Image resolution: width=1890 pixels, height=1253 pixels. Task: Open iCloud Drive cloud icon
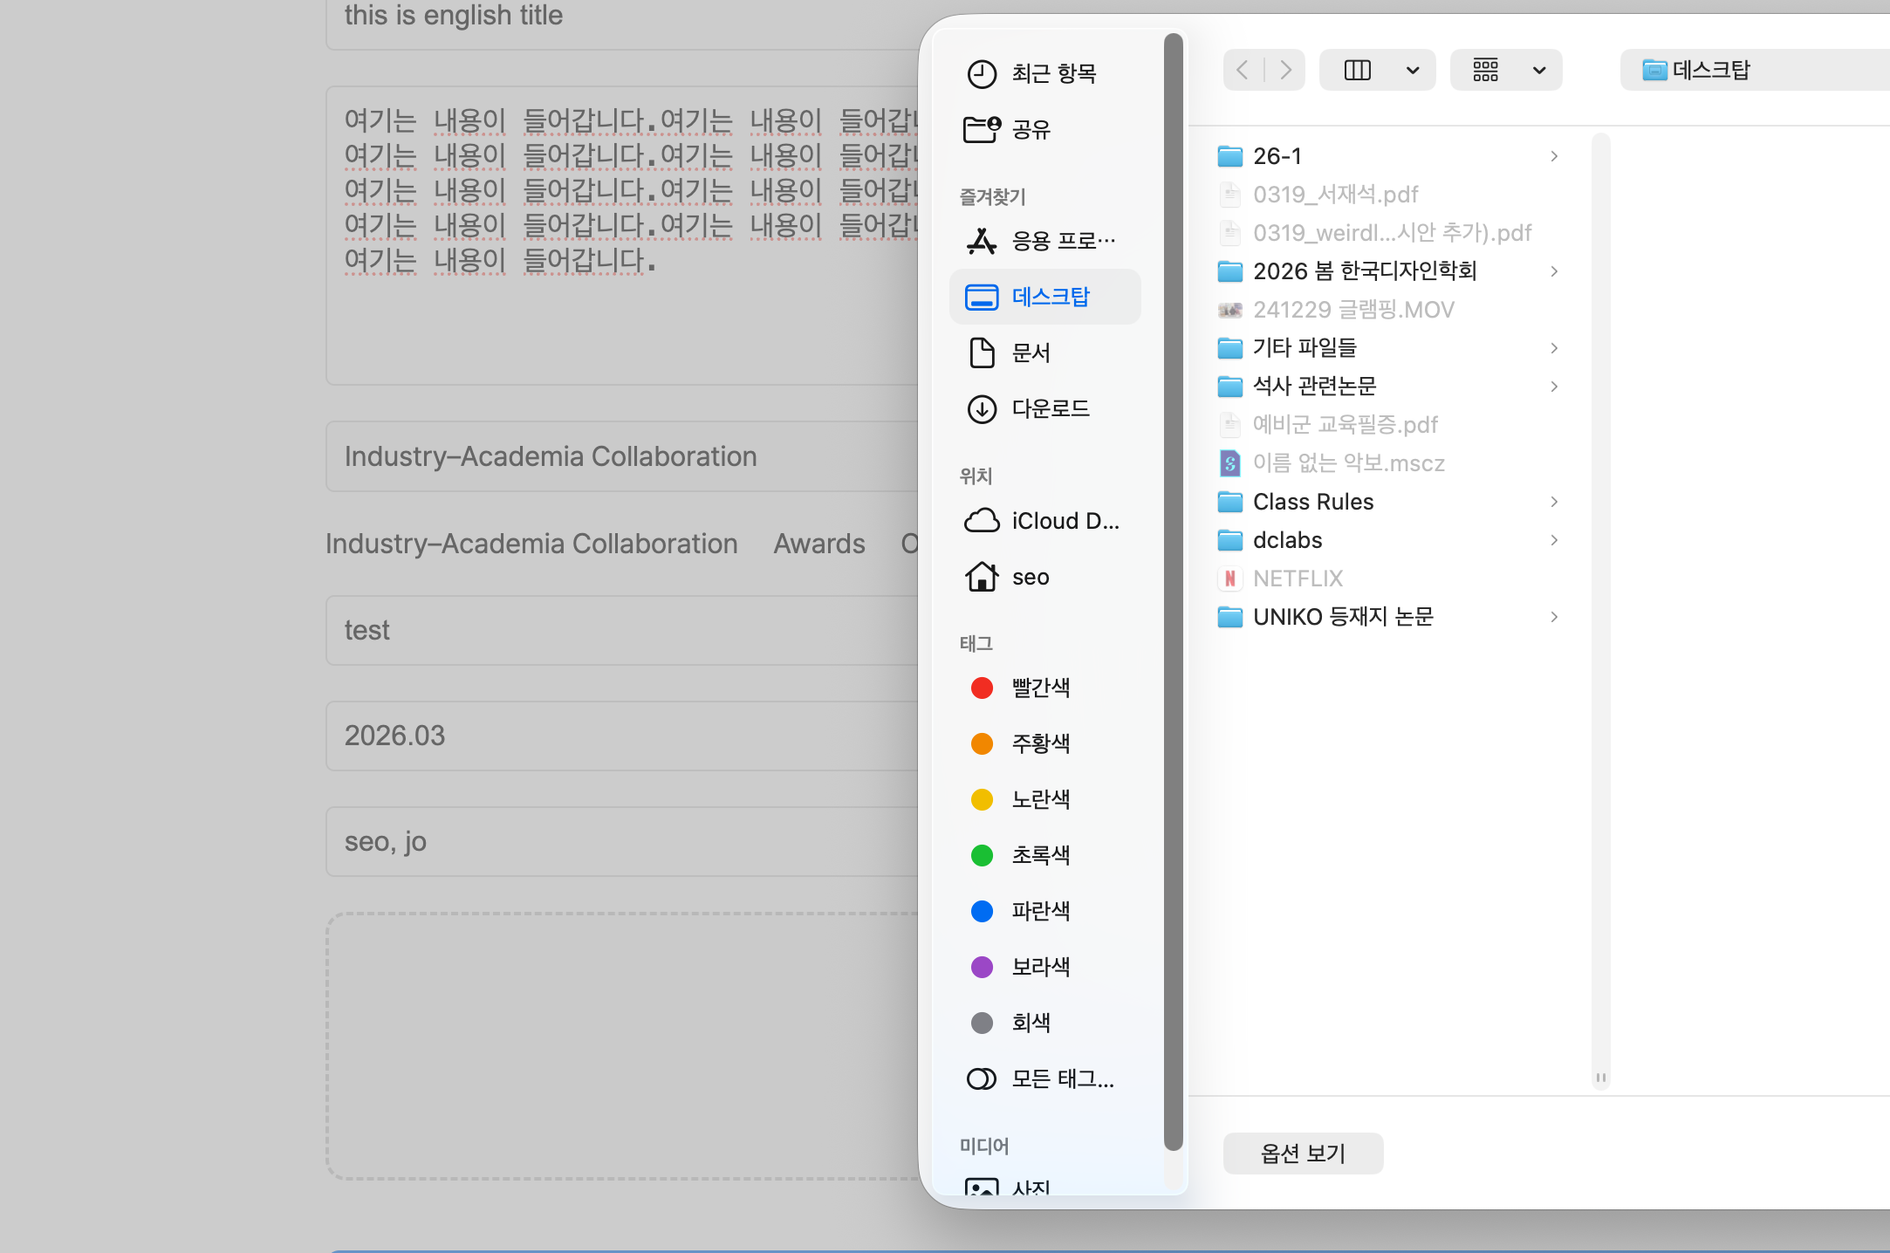[982, 521]
